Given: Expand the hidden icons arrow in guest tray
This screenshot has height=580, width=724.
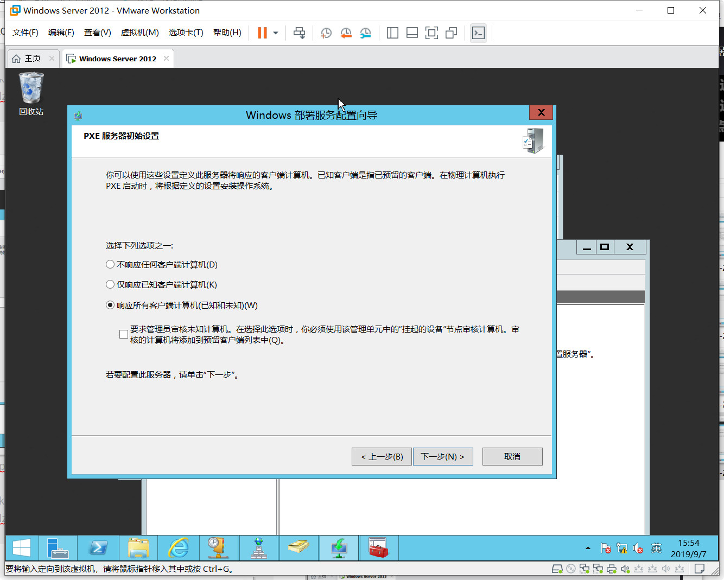Looking at the screenshot, I should (588, 548).
